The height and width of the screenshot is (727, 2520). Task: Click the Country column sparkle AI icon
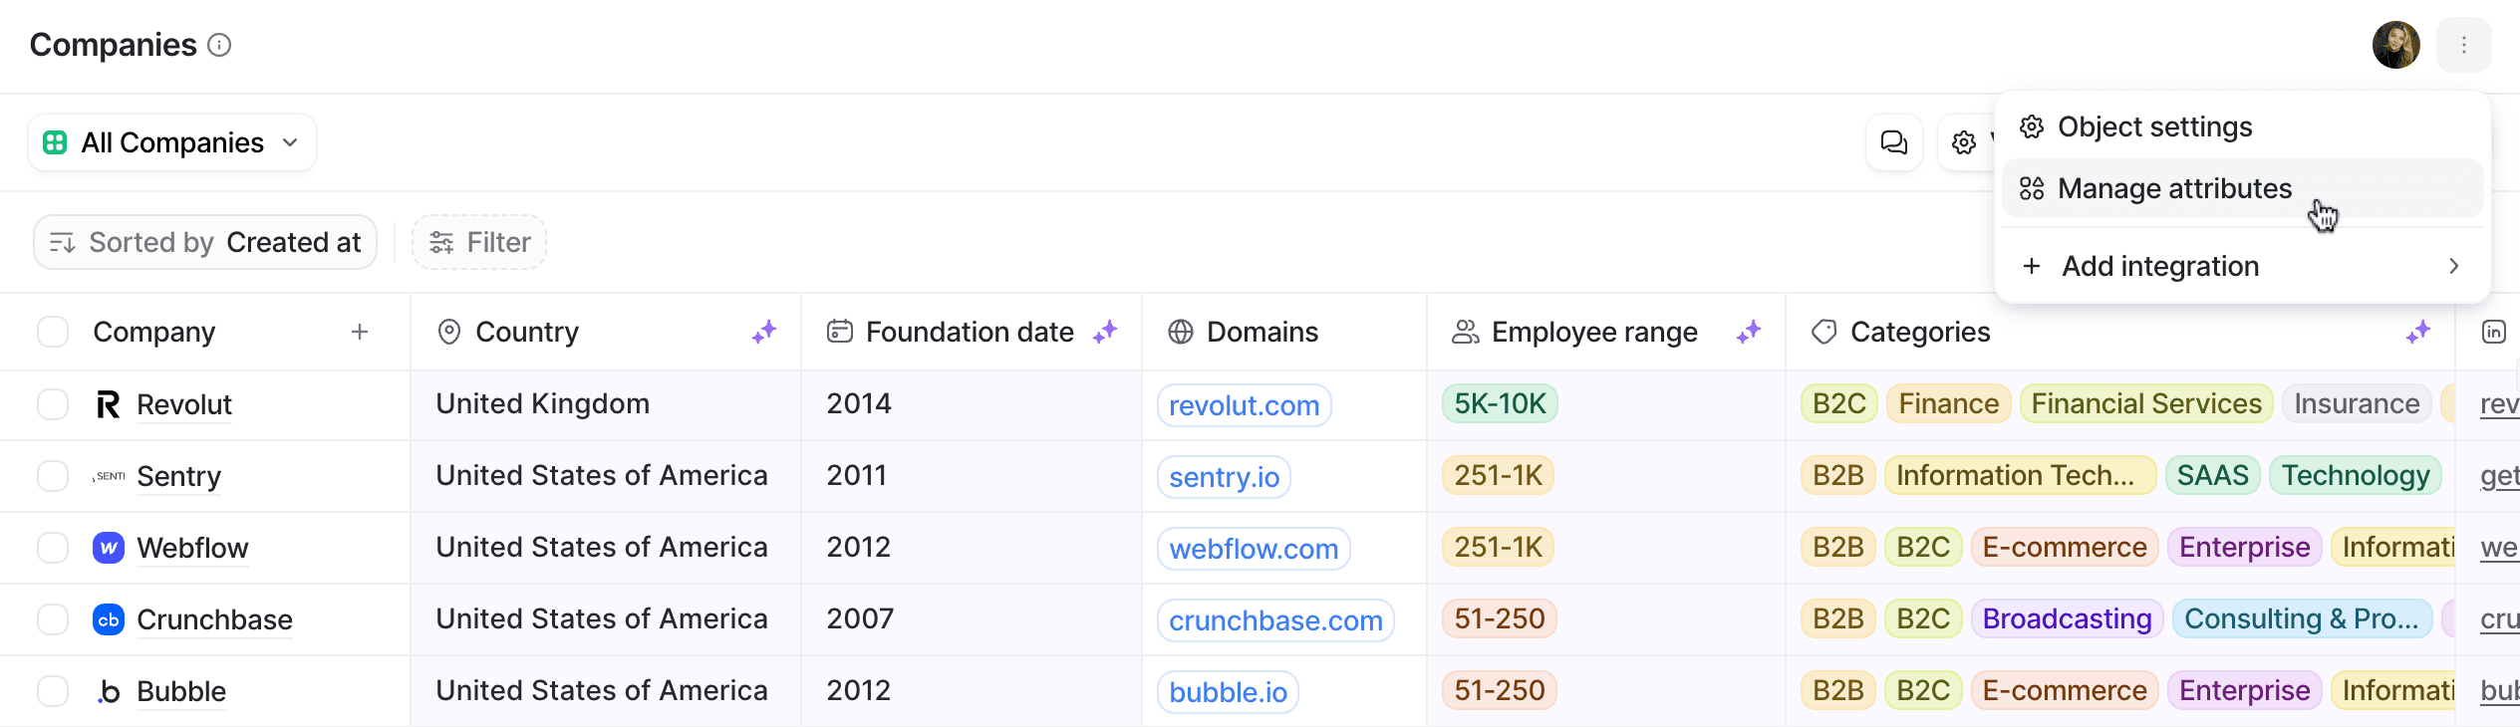coord(764,332)
